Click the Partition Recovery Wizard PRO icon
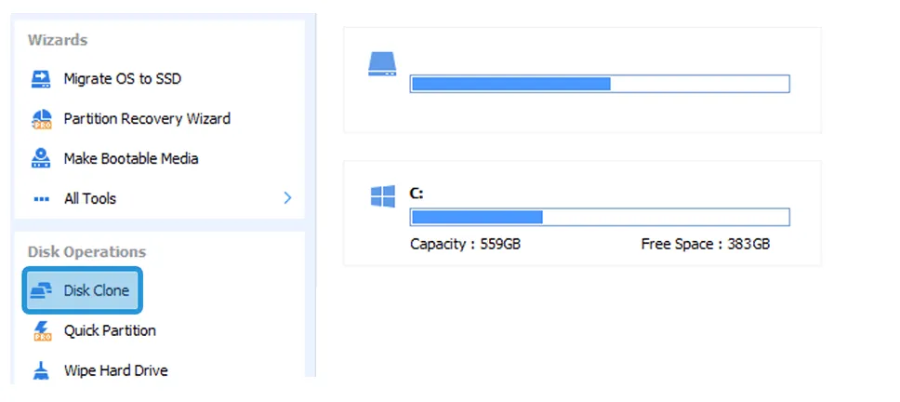Screen dimensions: 900x402 click(x=41, y=119)
